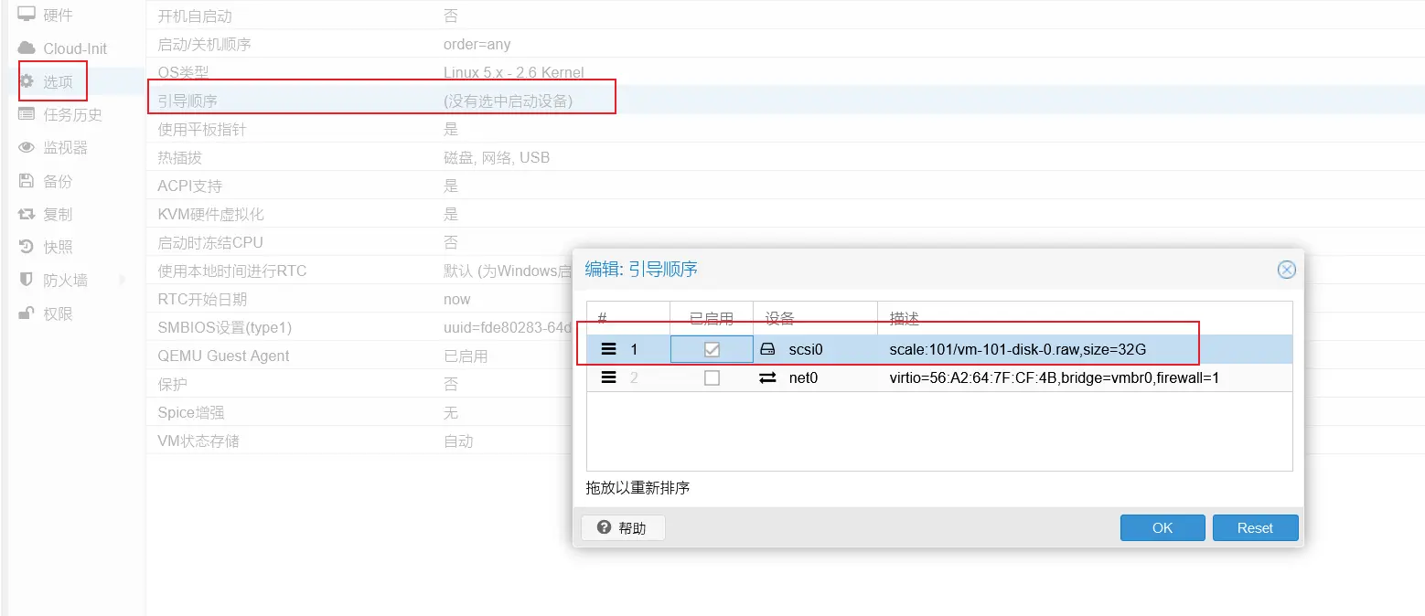Click the replication arrows icon
This screenshot has height=616, width=1425.
coord(27,214)
